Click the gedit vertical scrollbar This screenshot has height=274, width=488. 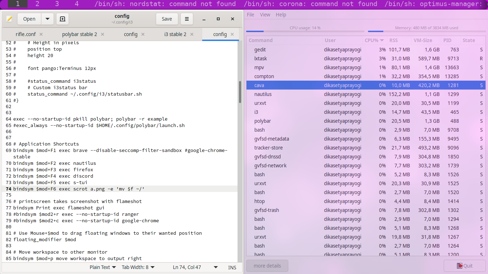(240, 92)
